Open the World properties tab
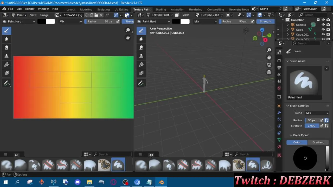The height and width of the screenshot is (187, 333). (279, 88)
